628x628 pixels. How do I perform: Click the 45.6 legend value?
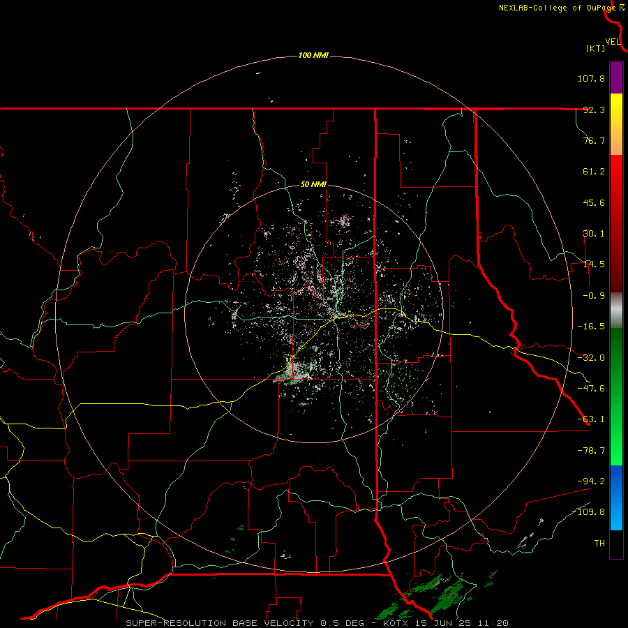point(594,202)
